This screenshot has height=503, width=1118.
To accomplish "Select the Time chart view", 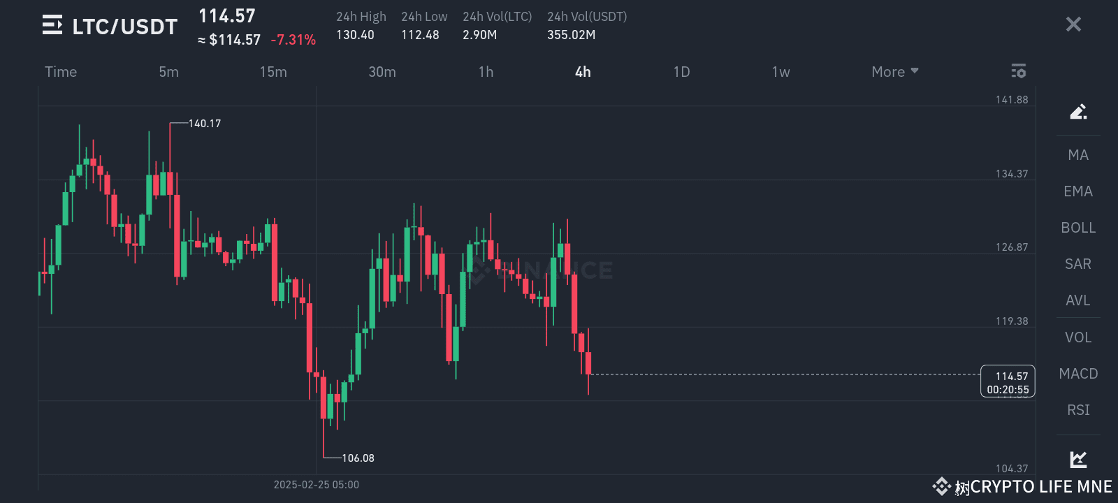I will point(61,71).
